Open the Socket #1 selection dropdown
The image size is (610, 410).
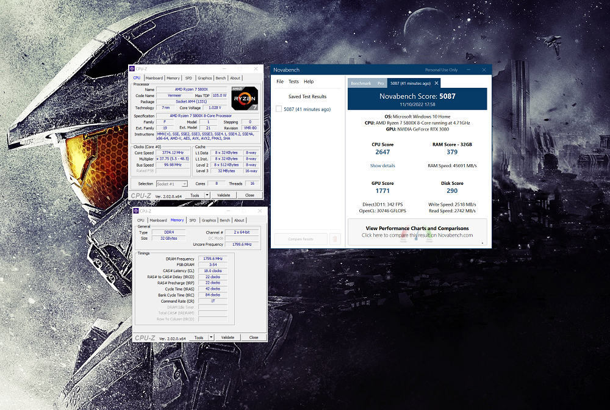172,184
